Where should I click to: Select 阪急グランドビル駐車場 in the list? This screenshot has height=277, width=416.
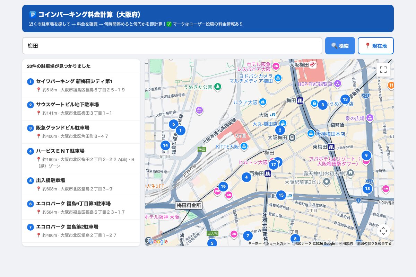point(81,132)
